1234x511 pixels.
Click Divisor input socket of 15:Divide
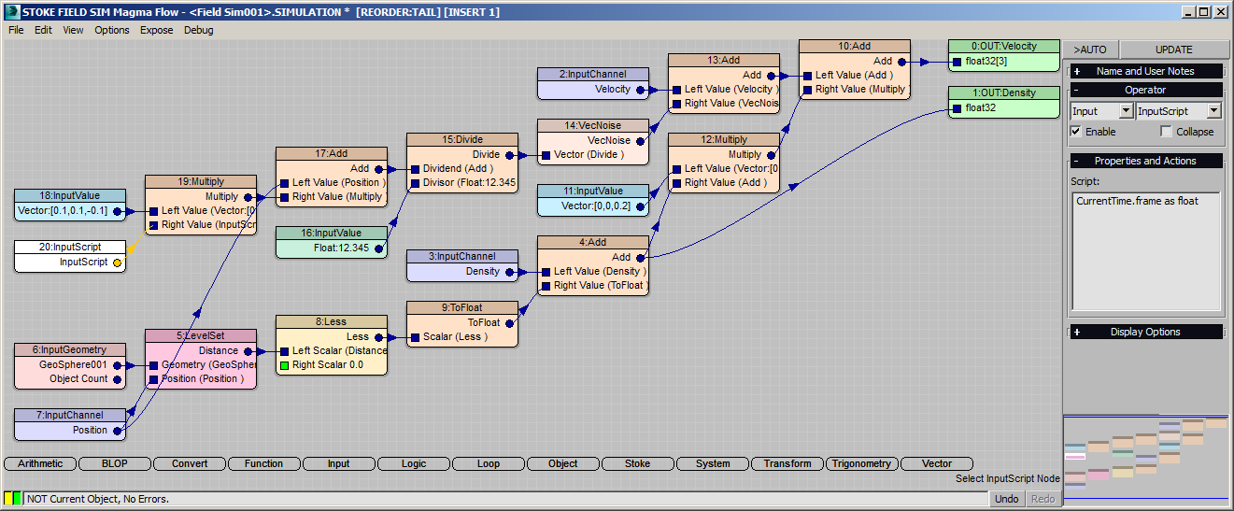[415, 183]
